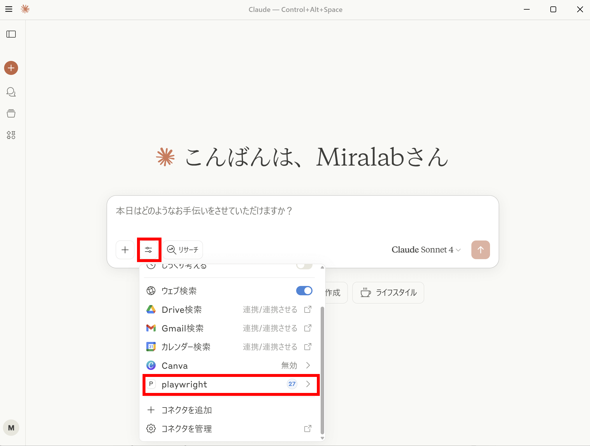Choose コネクタを管理 menu item

tap(230, 429)
